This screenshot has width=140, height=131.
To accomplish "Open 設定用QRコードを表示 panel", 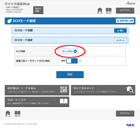I will (37, 90).
